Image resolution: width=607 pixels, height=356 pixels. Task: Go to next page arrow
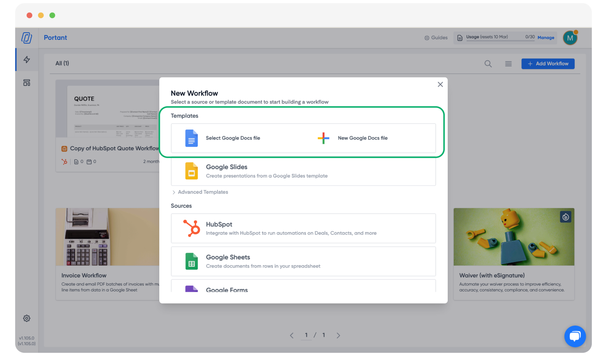click(x=338, y=335)
